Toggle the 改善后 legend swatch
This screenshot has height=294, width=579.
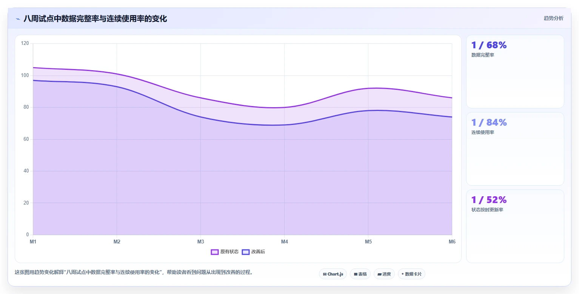246,252
